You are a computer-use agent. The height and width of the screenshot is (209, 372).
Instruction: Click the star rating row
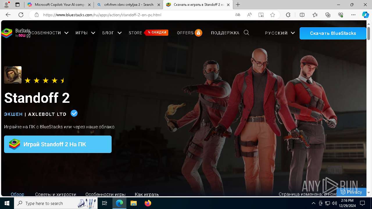pyautogui.click(x=45, y=80)
